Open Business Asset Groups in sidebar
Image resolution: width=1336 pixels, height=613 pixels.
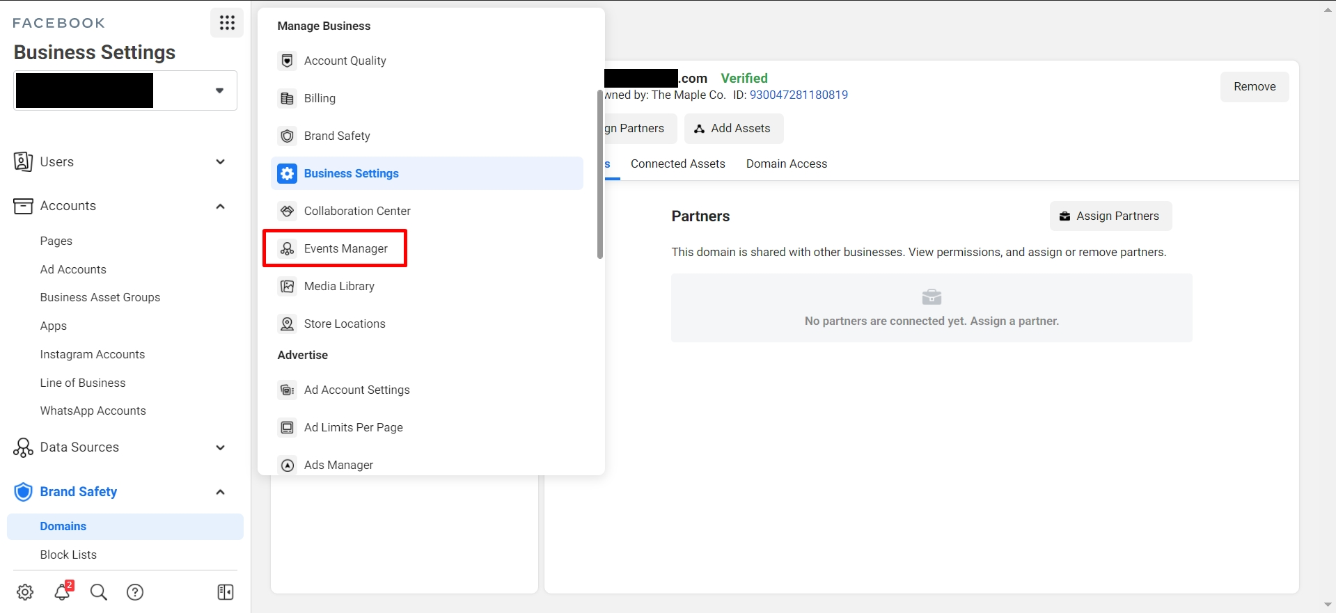coord(100,297)
